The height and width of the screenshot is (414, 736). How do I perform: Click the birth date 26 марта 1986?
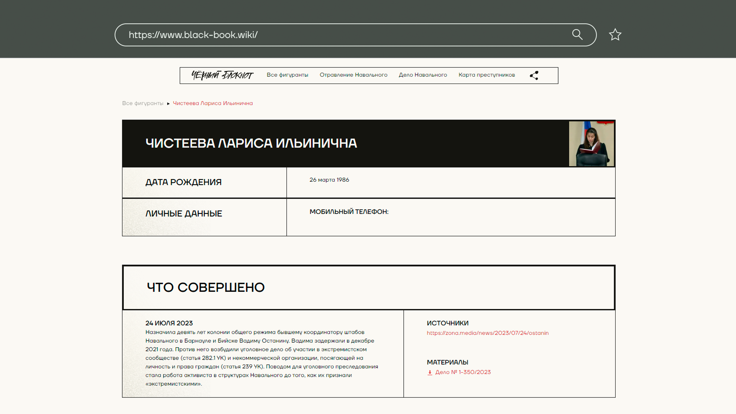(x=329, y=180)
